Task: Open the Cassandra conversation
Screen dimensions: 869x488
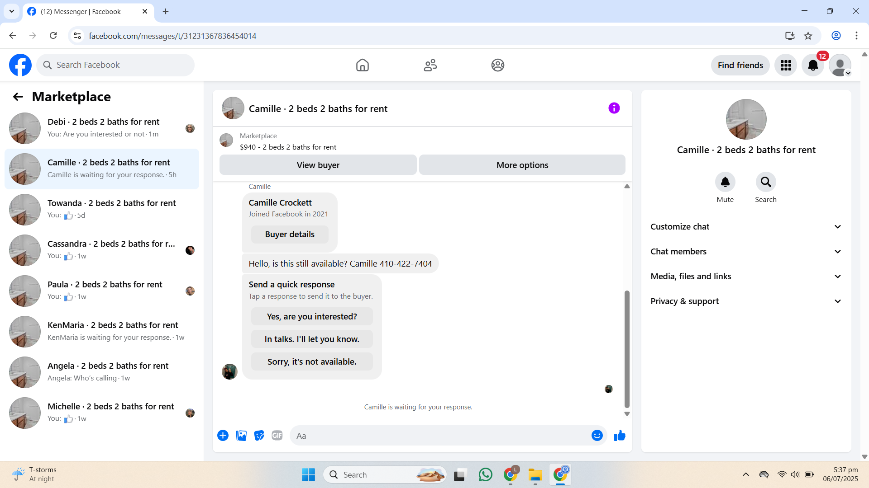Action: tap(102, 250)
